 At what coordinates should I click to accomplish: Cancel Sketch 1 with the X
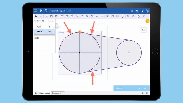pyautogui.click(x=145, y=88)
